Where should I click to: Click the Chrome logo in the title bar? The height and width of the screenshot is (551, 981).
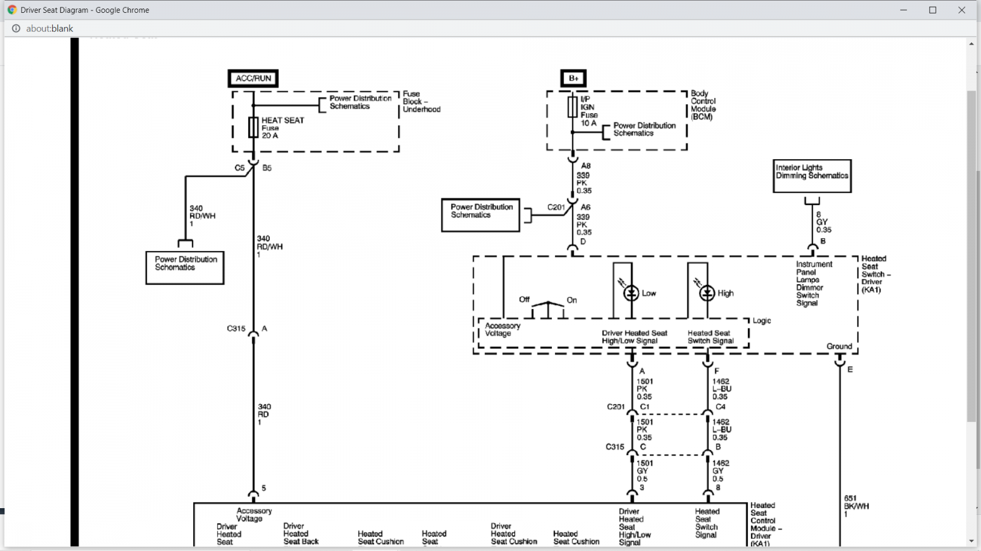[12, 10]
